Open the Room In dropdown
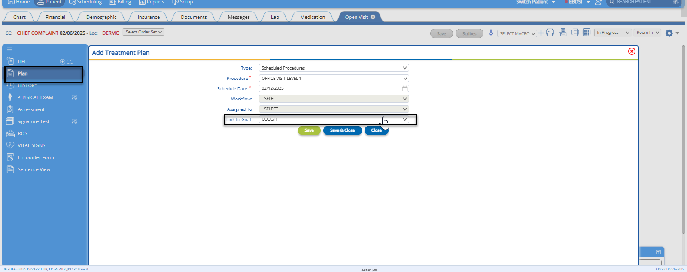This screenshot has width=687, height=272. (647, 33)
